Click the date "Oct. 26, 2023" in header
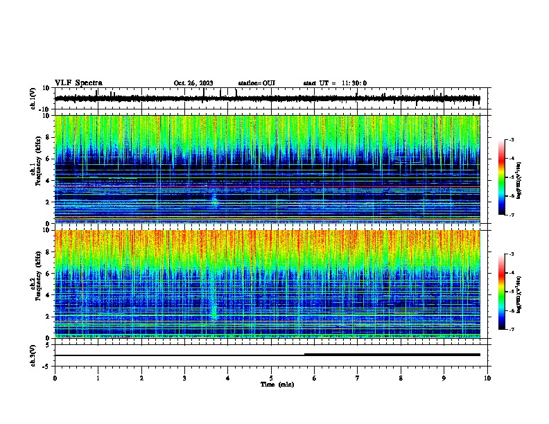 click(x=193, y=83)
